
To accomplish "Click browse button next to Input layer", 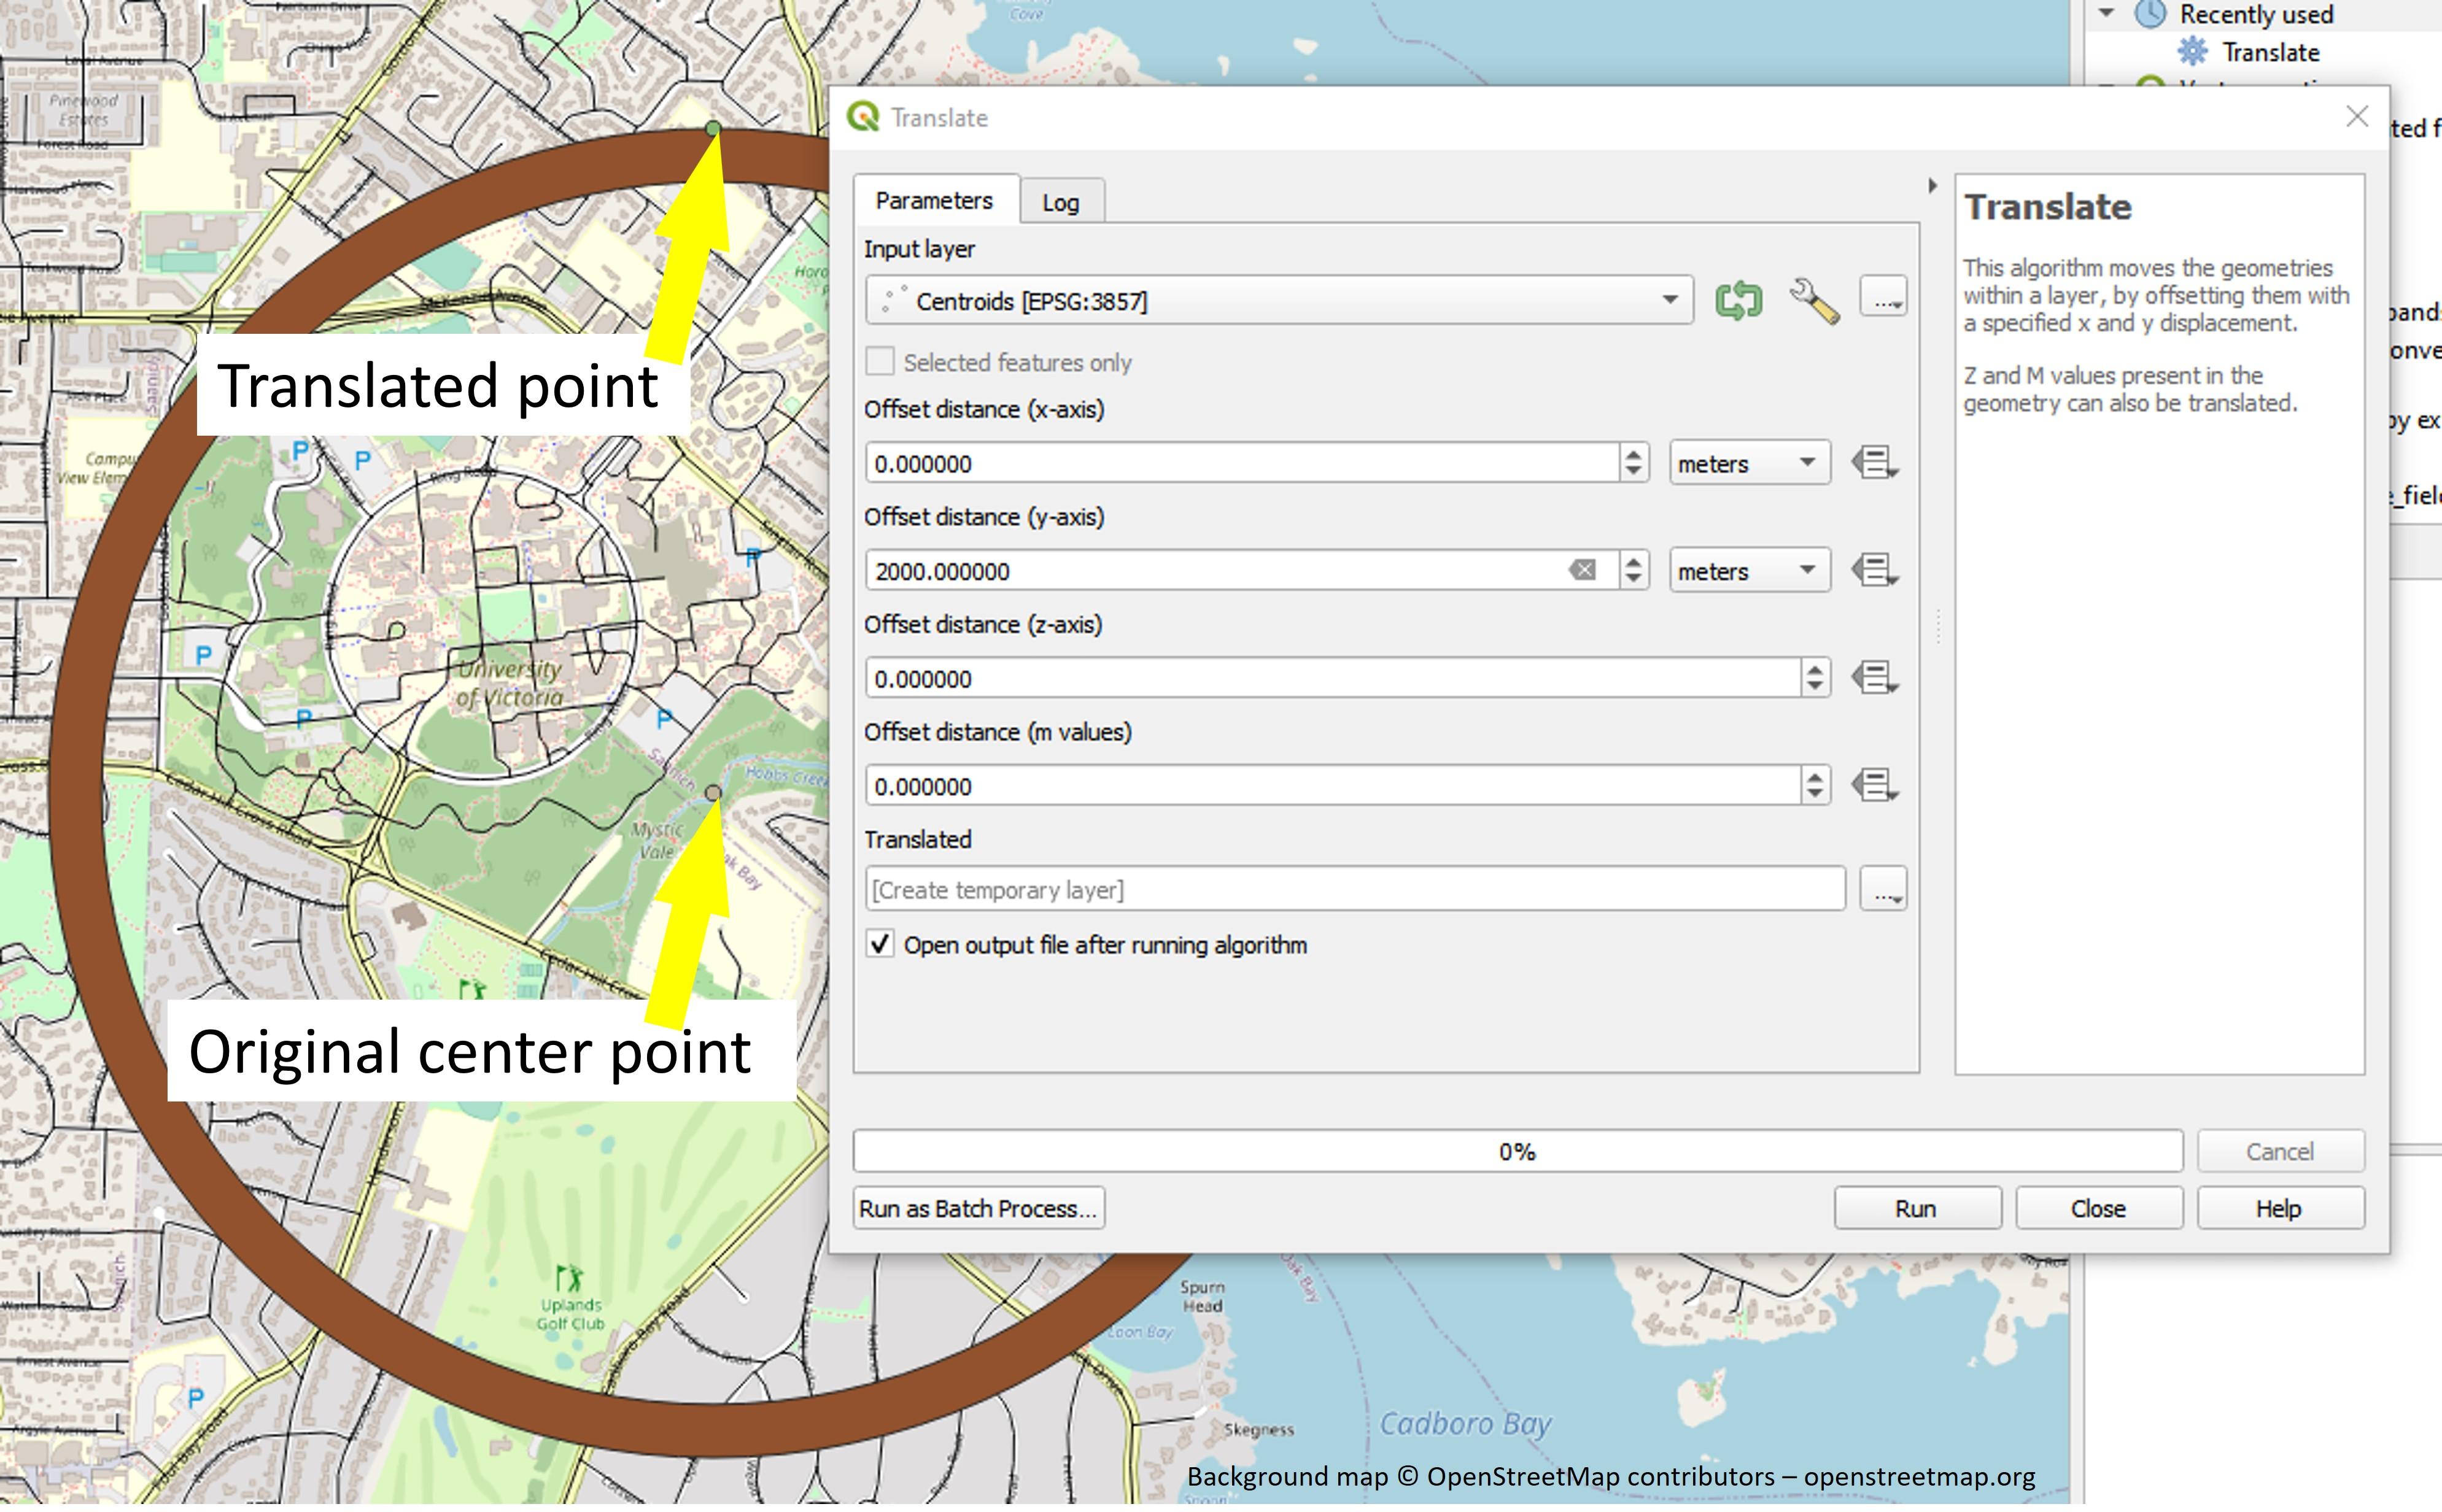I will pyautogui.click(x=1883, y=298).
